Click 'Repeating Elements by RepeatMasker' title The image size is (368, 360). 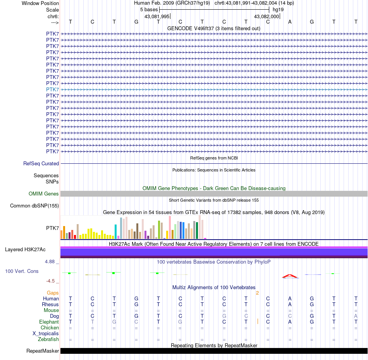214,345
